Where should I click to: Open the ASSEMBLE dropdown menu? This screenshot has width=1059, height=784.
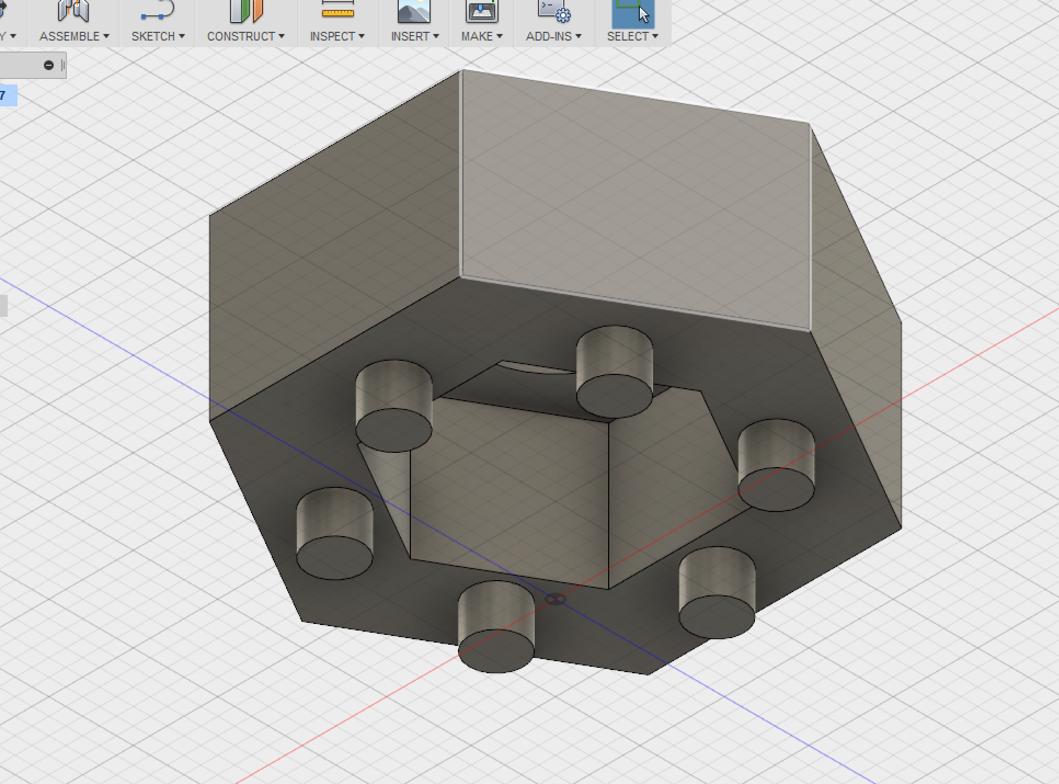[x=75, y=36]
